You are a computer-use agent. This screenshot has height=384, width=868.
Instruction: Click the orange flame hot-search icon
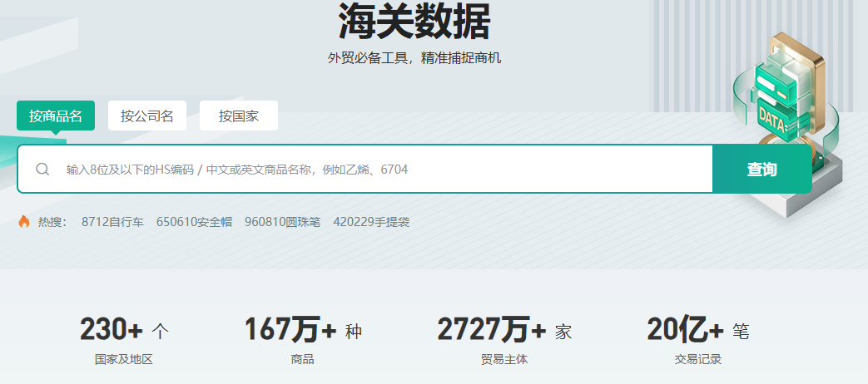click(x=24, y=222)
